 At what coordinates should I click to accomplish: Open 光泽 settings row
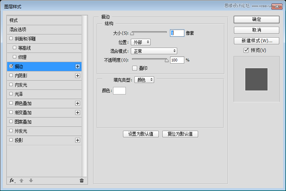point(44,94)
